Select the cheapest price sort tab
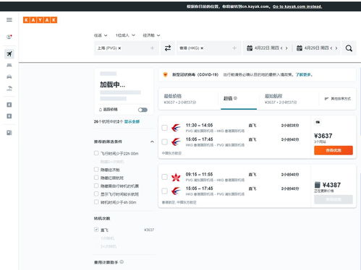This screenshot has height=270, width=361. pyautogui.click(x=188, y=99)
